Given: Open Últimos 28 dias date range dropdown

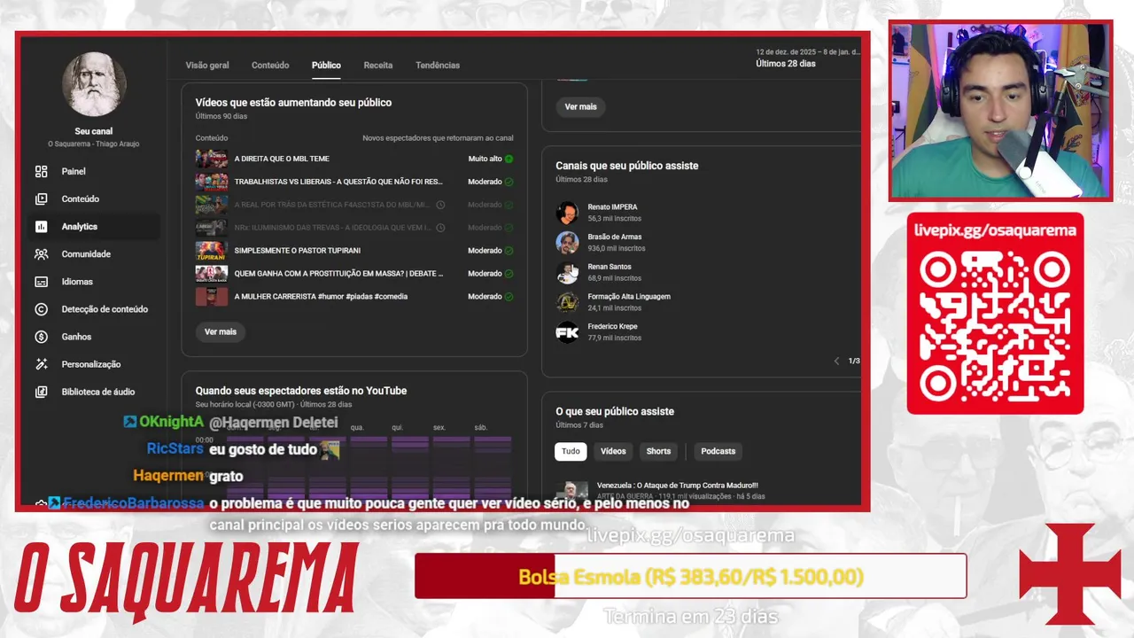Looking at the screenshot, I should 806,58.
